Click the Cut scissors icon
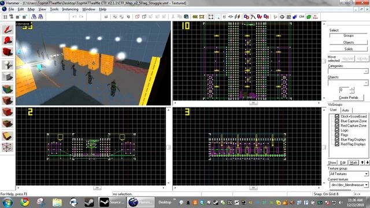Image resolution: width=370 pixels, height=208 pixels. [x=173, y=17]
